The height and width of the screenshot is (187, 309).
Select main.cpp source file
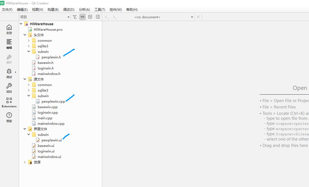tap(45, 118)
